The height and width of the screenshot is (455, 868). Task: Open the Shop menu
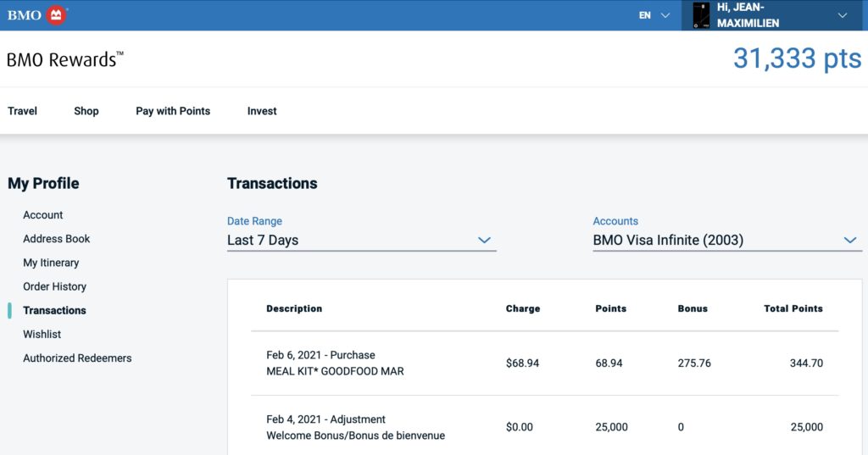pos(86,111)
